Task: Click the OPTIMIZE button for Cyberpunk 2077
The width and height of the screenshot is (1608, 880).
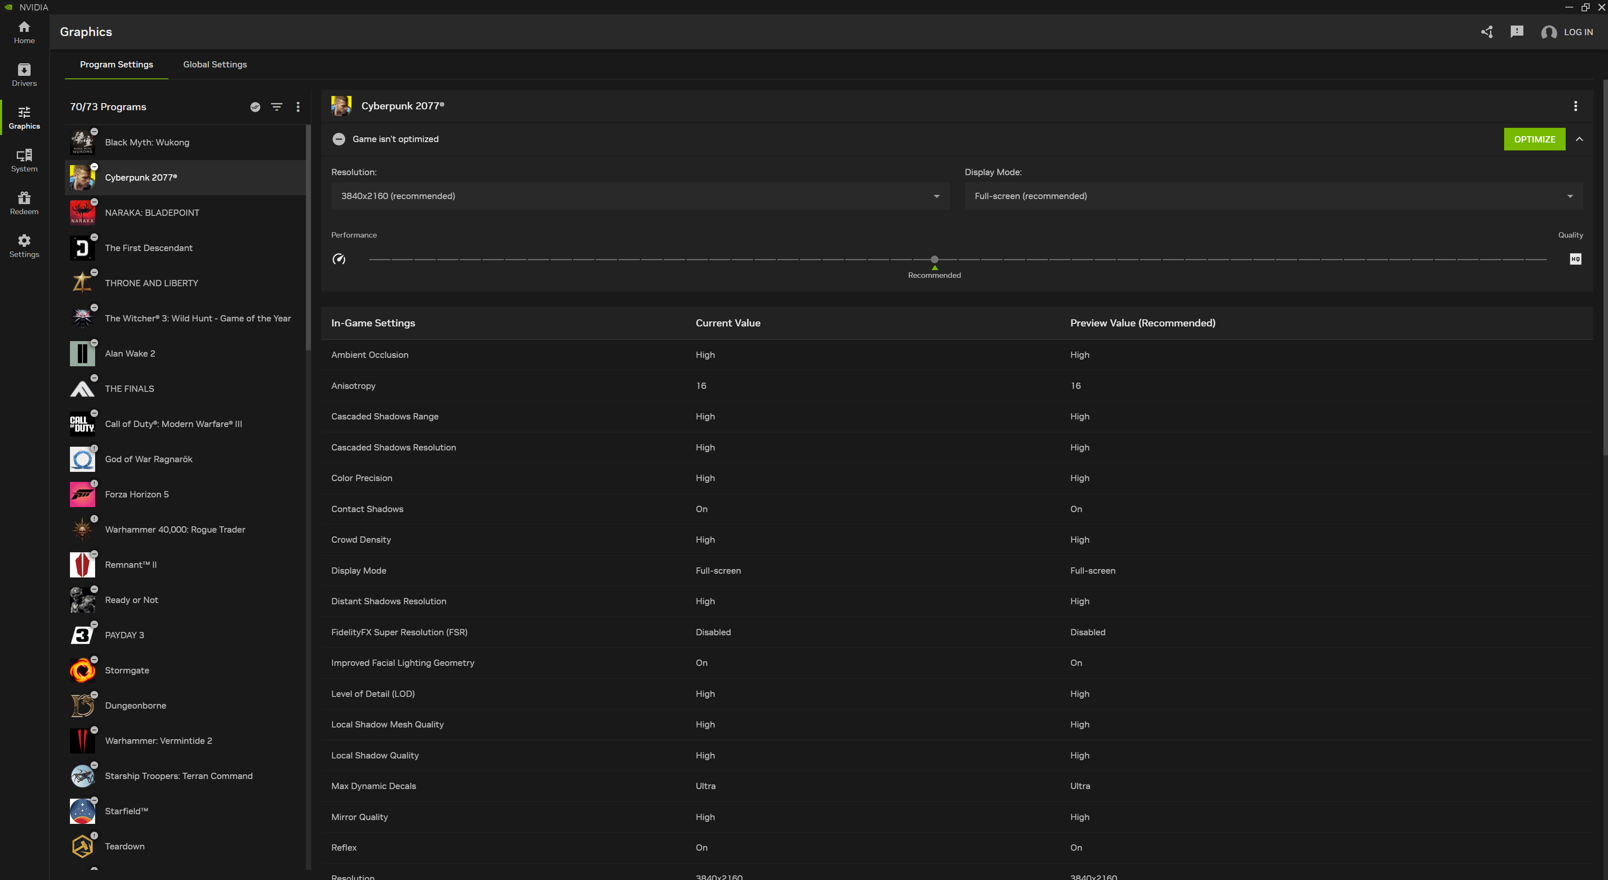Action: 1534,139
